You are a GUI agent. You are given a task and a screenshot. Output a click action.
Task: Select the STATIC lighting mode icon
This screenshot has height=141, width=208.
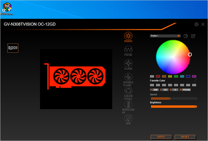point(128,36)
